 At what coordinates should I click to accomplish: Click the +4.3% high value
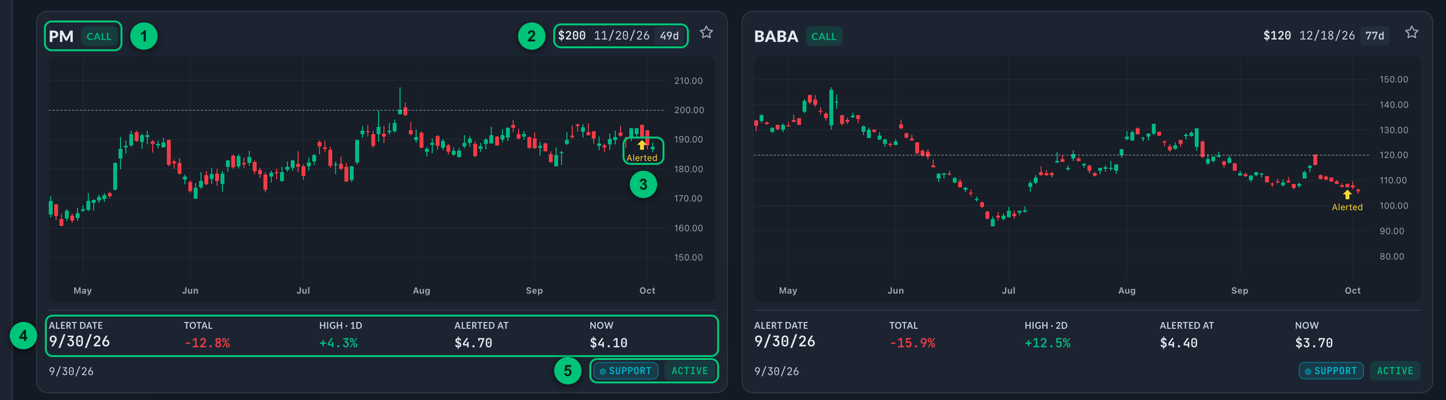click(x=338, y=343)
